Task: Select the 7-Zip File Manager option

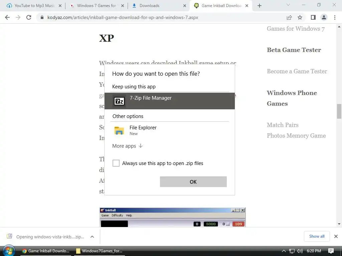Action: point(170,101)
